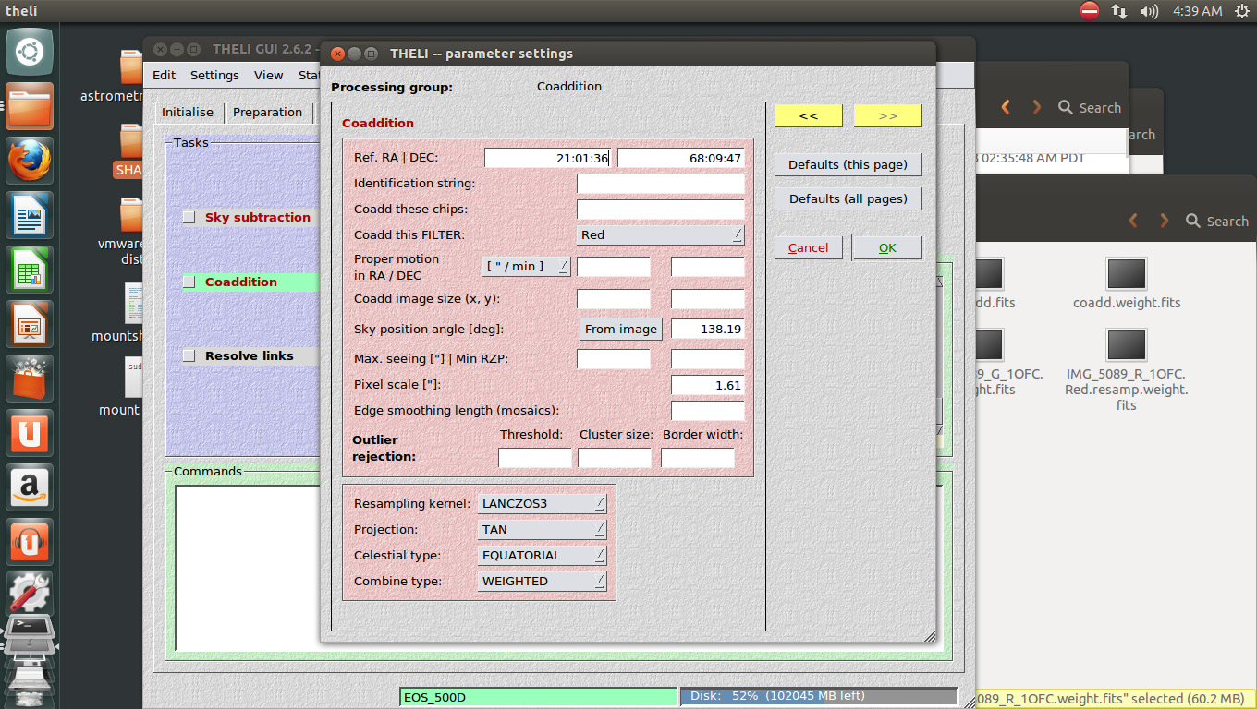The height and width of the screenshot is (709, 1257).
Task: Click the >> next page button
Action: click(888, 115)
